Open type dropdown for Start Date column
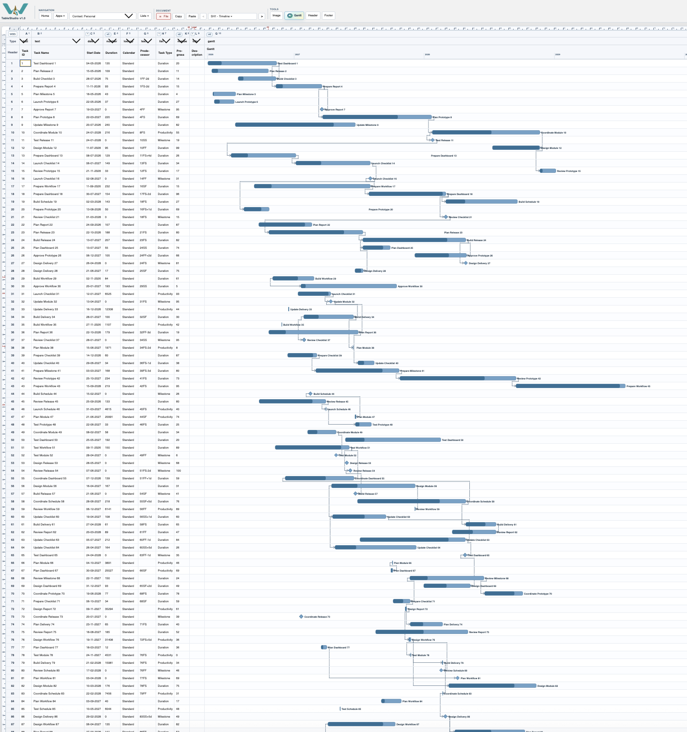The image size is (687, 732). pyautogui.click(x=95, y=41)
